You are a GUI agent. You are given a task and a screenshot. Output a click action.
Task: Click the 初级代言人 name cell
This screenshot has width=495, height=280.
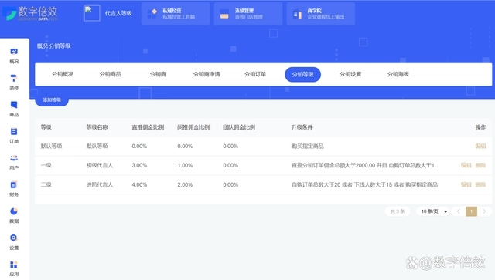(100, 165)
